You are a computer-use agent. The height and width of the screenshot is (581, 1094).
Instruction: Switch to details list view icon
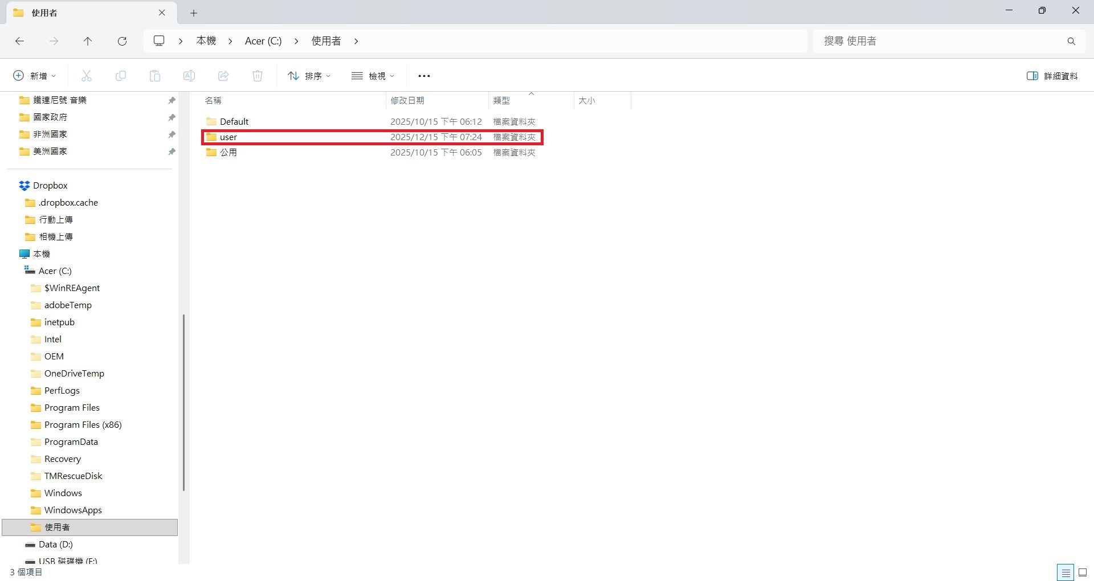1065,572
